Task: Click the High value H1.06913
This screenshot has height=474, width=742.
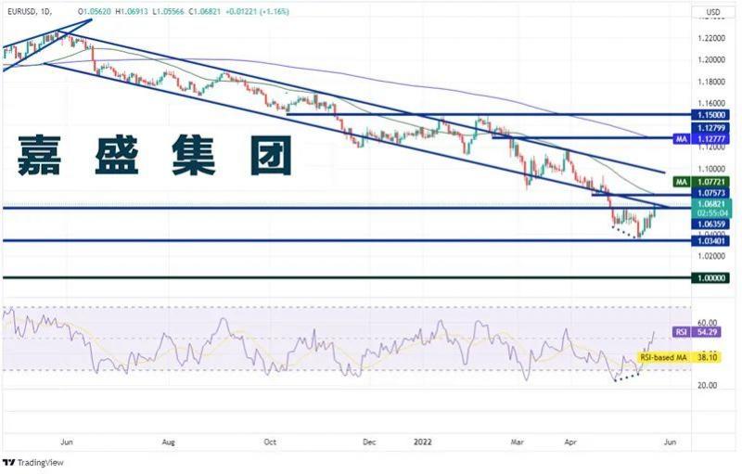Action: pos(132,11)
